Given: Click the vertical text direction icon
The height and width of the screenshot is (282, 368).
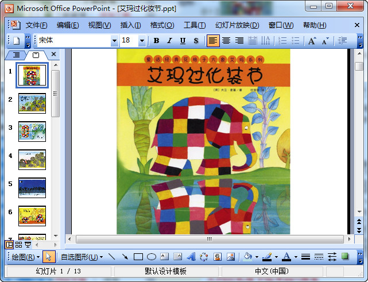Looking at the screenshot, I should click(265, 41).
